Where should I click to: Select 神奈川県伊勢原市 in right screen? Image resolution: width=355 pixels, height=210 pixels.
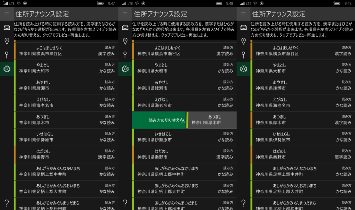(273, 140)
